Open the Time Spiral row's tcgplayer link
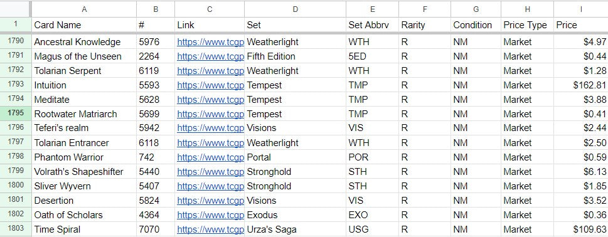 (211, 229)
